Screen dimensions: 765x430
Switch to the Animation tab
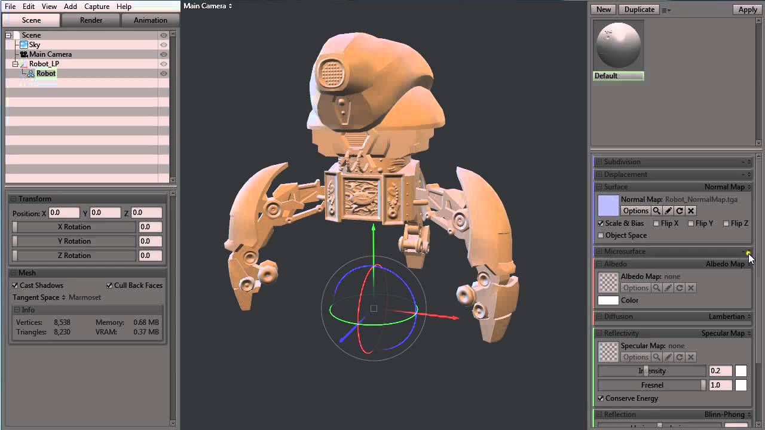[151, 20]
